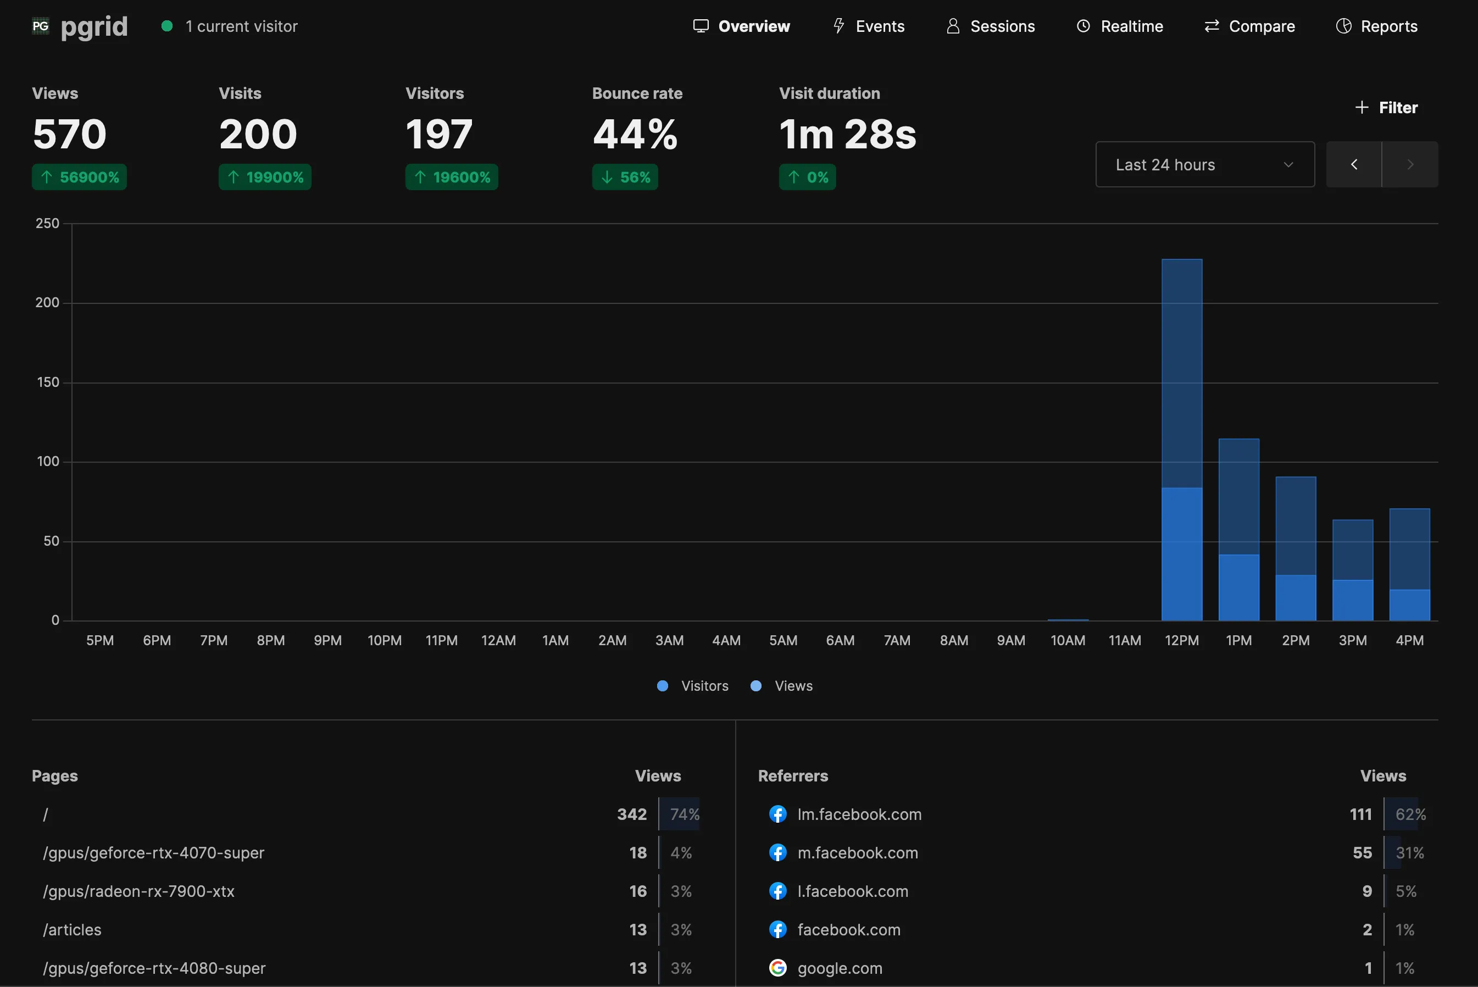Screen dimensions: 1478x987
Task: Click the Overview monitor icon
Action: (x=701, y=26)
